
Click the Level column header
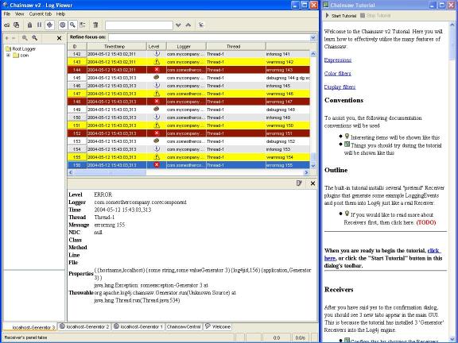click(157, 46)
